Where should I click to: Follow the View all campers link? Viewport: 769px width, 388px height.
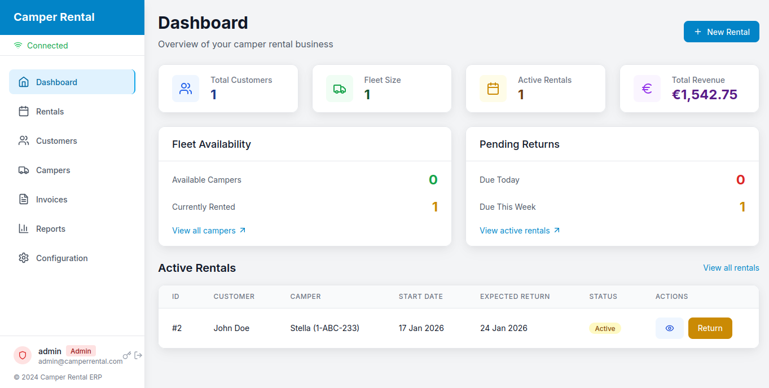click(x=209, y=231)
